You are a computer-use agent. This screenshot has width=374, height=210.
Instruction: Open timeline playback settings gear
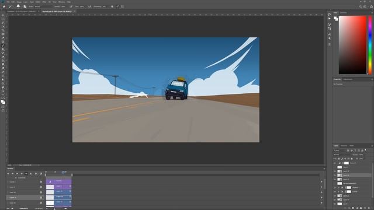pos(31,174)
